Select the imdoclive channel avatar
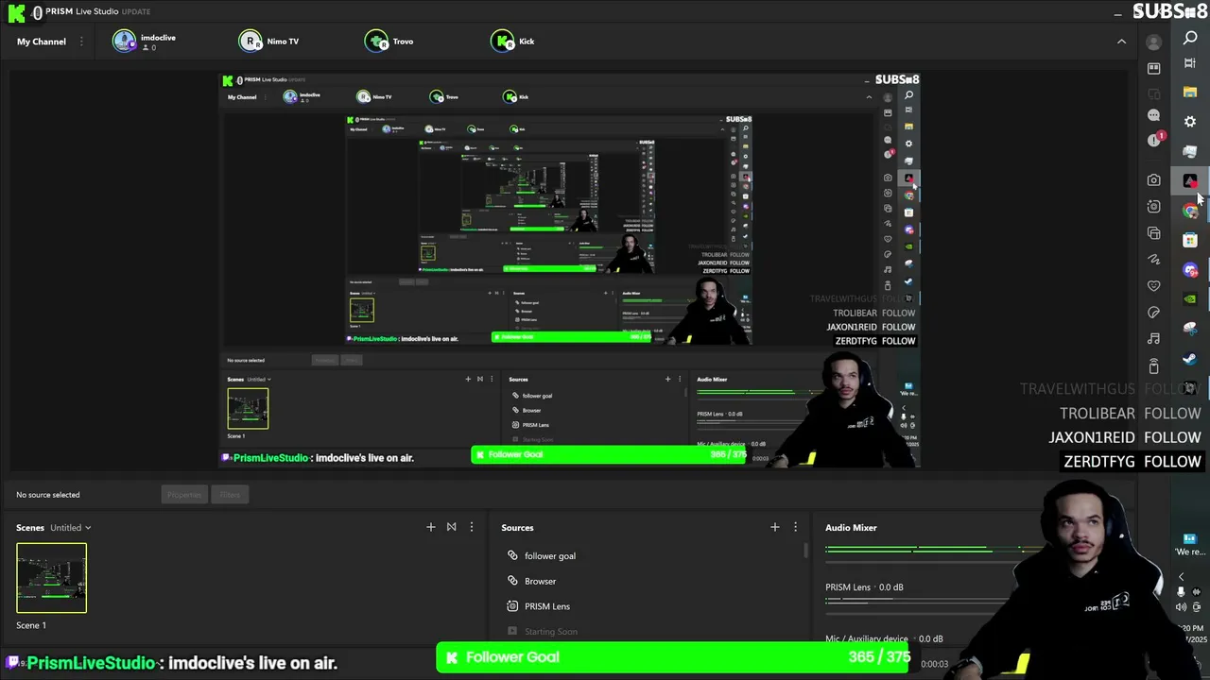The height and width of the screenshot is (680, 1210). pyautogui.click(x=124, y=42)
